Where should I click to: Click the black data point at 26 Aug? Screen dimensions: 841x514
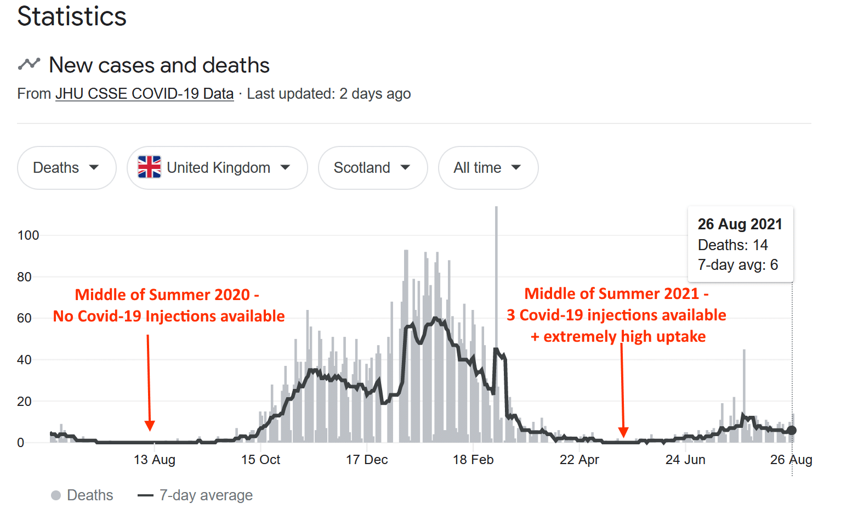tap(792, 431)
